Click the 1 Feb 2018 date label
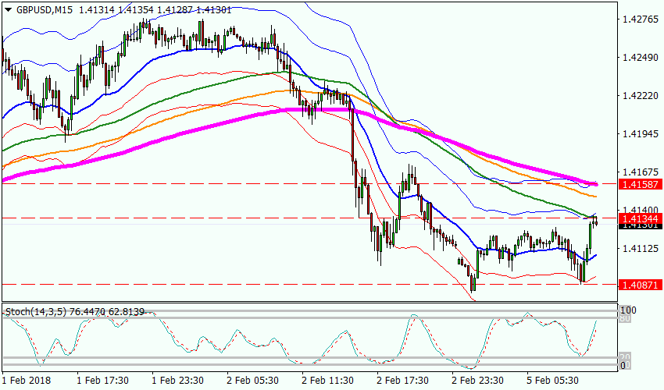The width and height of the screenshot is (664, 390). tap(27, 381)
